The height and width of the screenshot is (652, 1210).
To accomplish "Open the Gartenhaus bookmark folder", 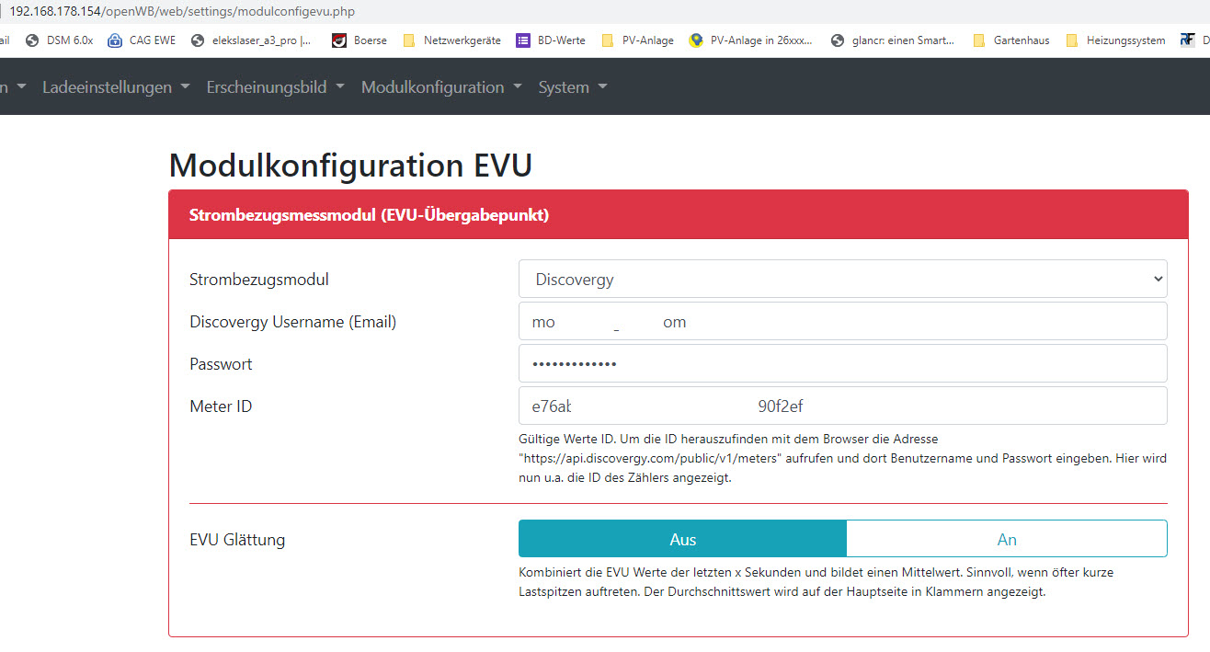I will [x=1010, y=40].
